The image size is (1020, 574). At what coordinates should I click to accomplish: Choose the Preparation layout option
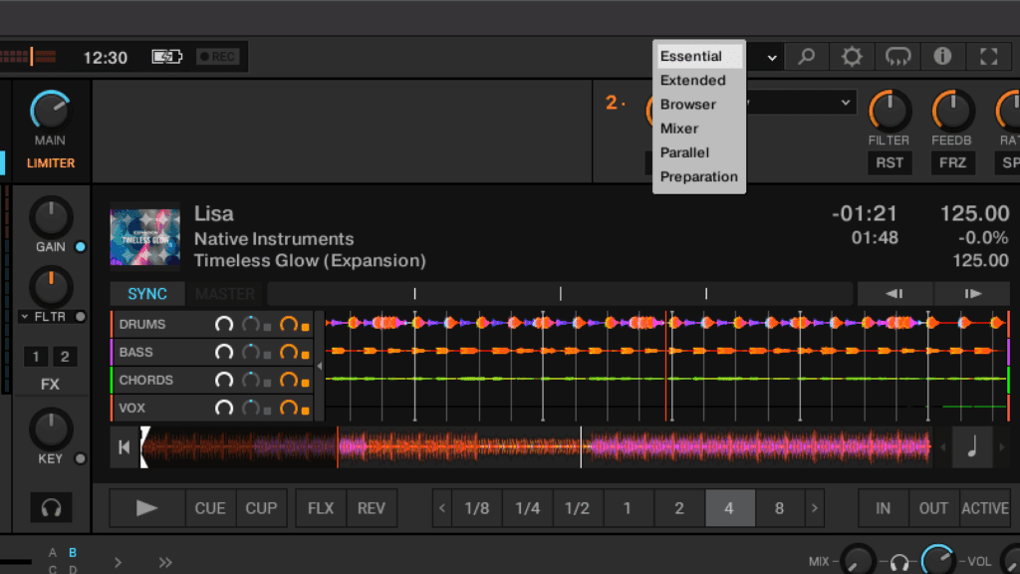coord(698,176)
